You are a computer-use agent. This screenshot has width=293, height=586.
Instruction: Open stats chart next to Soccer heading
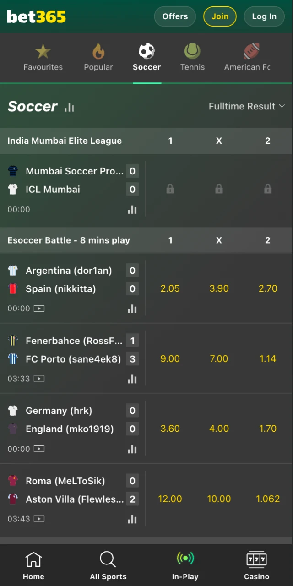69,107
